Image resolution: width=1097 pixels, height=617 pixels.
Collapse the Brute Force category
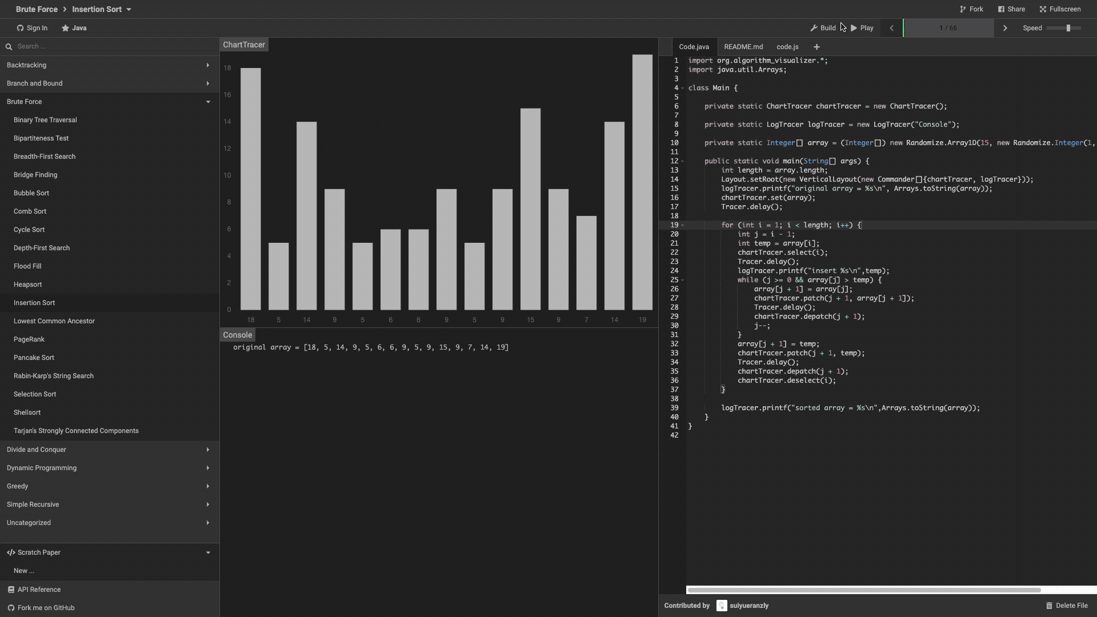pyautogui.click(x=110, y=102)
